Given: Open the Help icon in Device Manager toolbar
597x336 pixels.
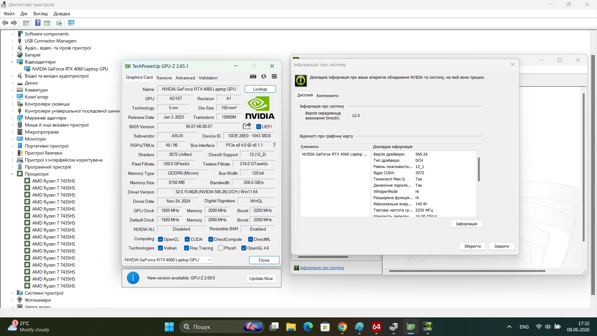Looking at the screenshot, I should pyautogui.click(x=38, y=23).
